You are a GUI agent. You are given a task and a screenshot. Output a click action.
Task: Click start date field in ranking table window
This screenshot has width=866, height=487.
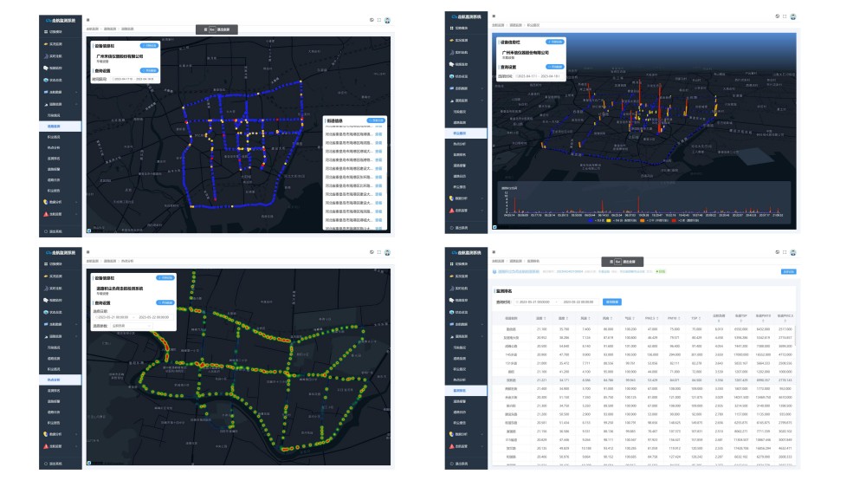[534, 302]
